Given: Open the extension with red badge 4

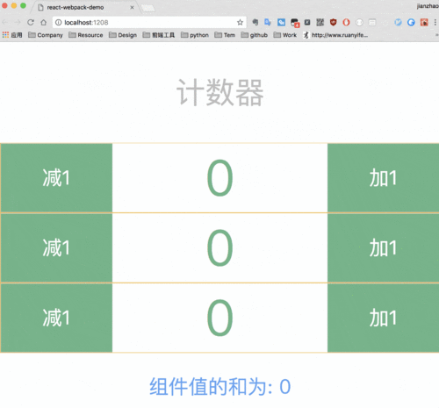Looking at the screenshot, I should point(294,23).
